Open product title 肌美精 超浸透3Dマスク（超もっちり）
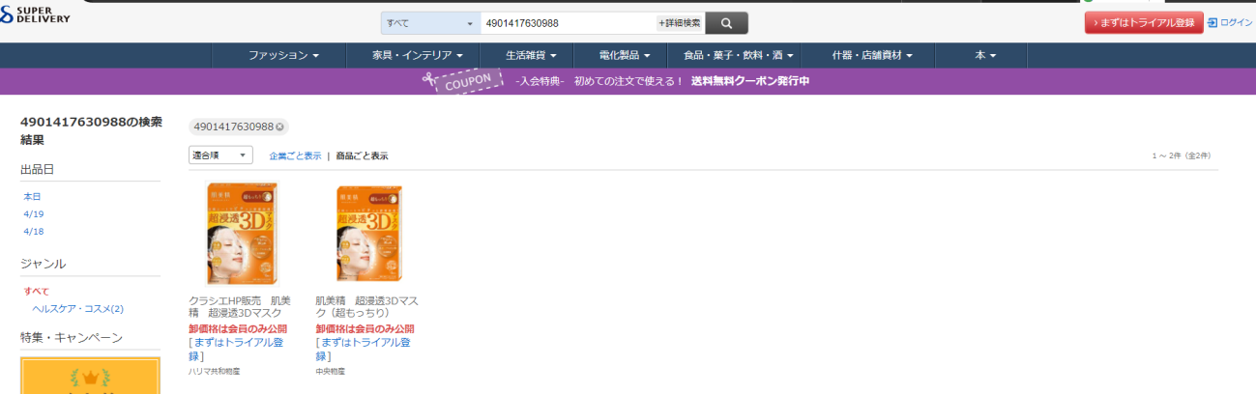1256x394 pixels. 366,306
